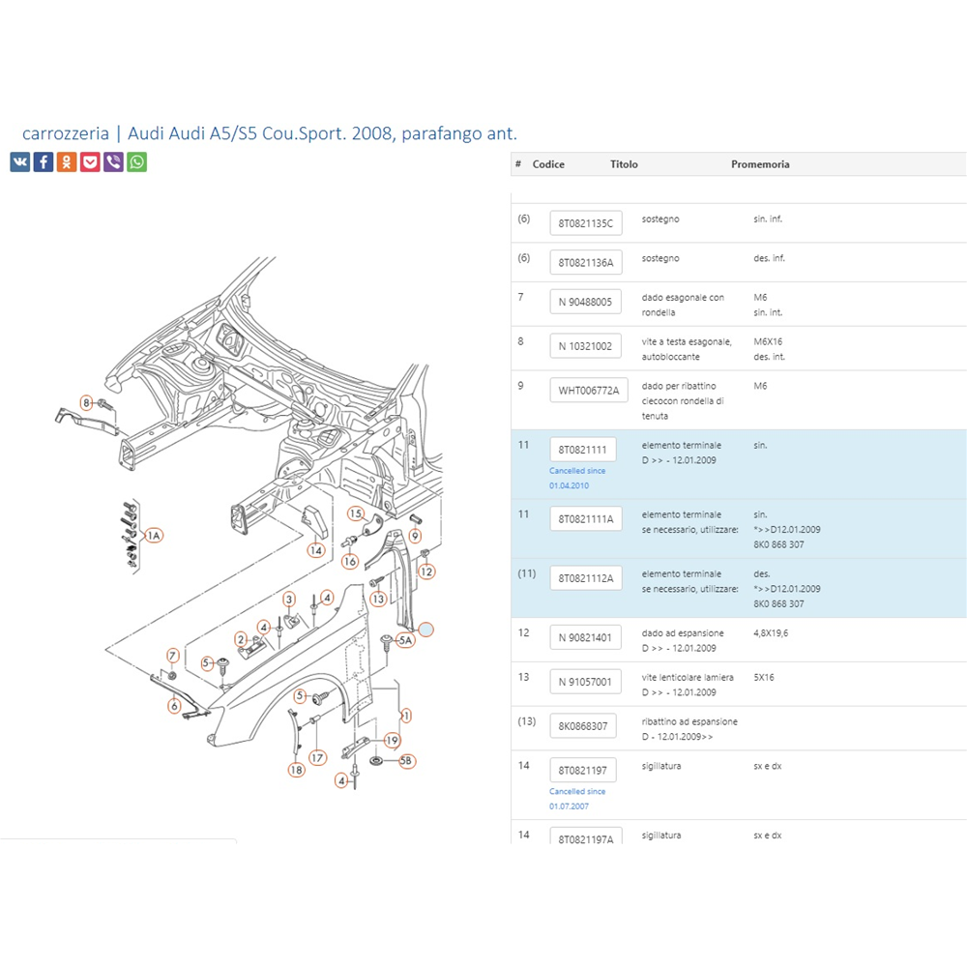The width and height of the screenshot is (967, 967).
Task: Select callout 14 in the fender diagram
Action: (315, 550)
